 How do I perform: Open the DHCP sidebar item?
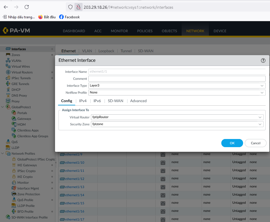click(16, 90)
